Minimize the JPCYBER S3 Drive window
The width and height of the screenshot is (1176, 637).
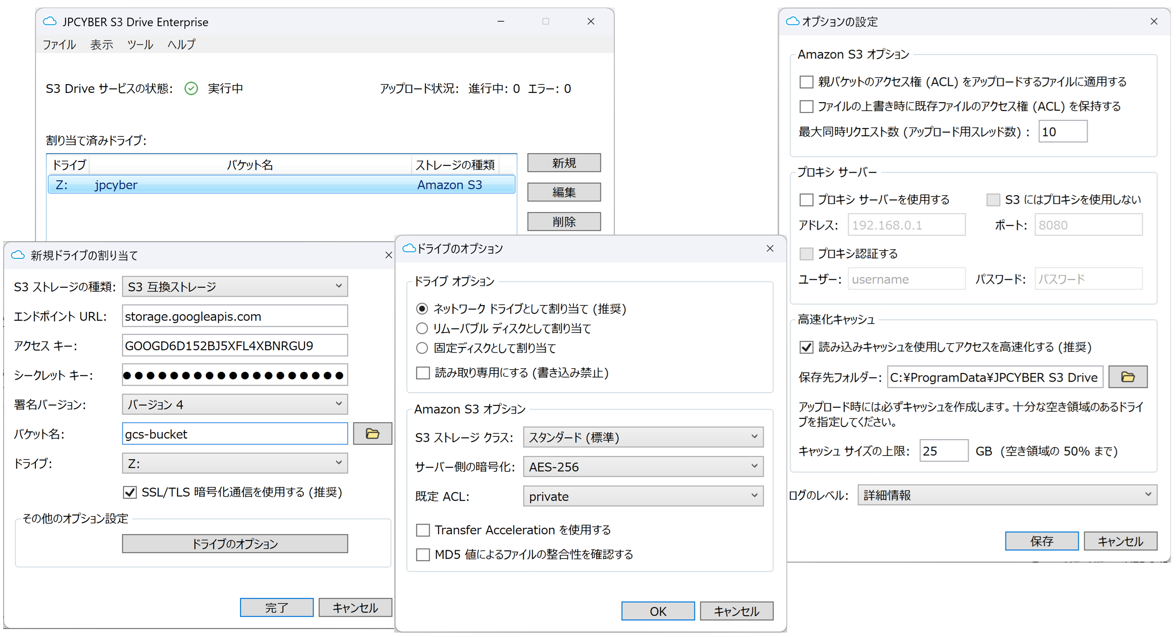(501, 21)
